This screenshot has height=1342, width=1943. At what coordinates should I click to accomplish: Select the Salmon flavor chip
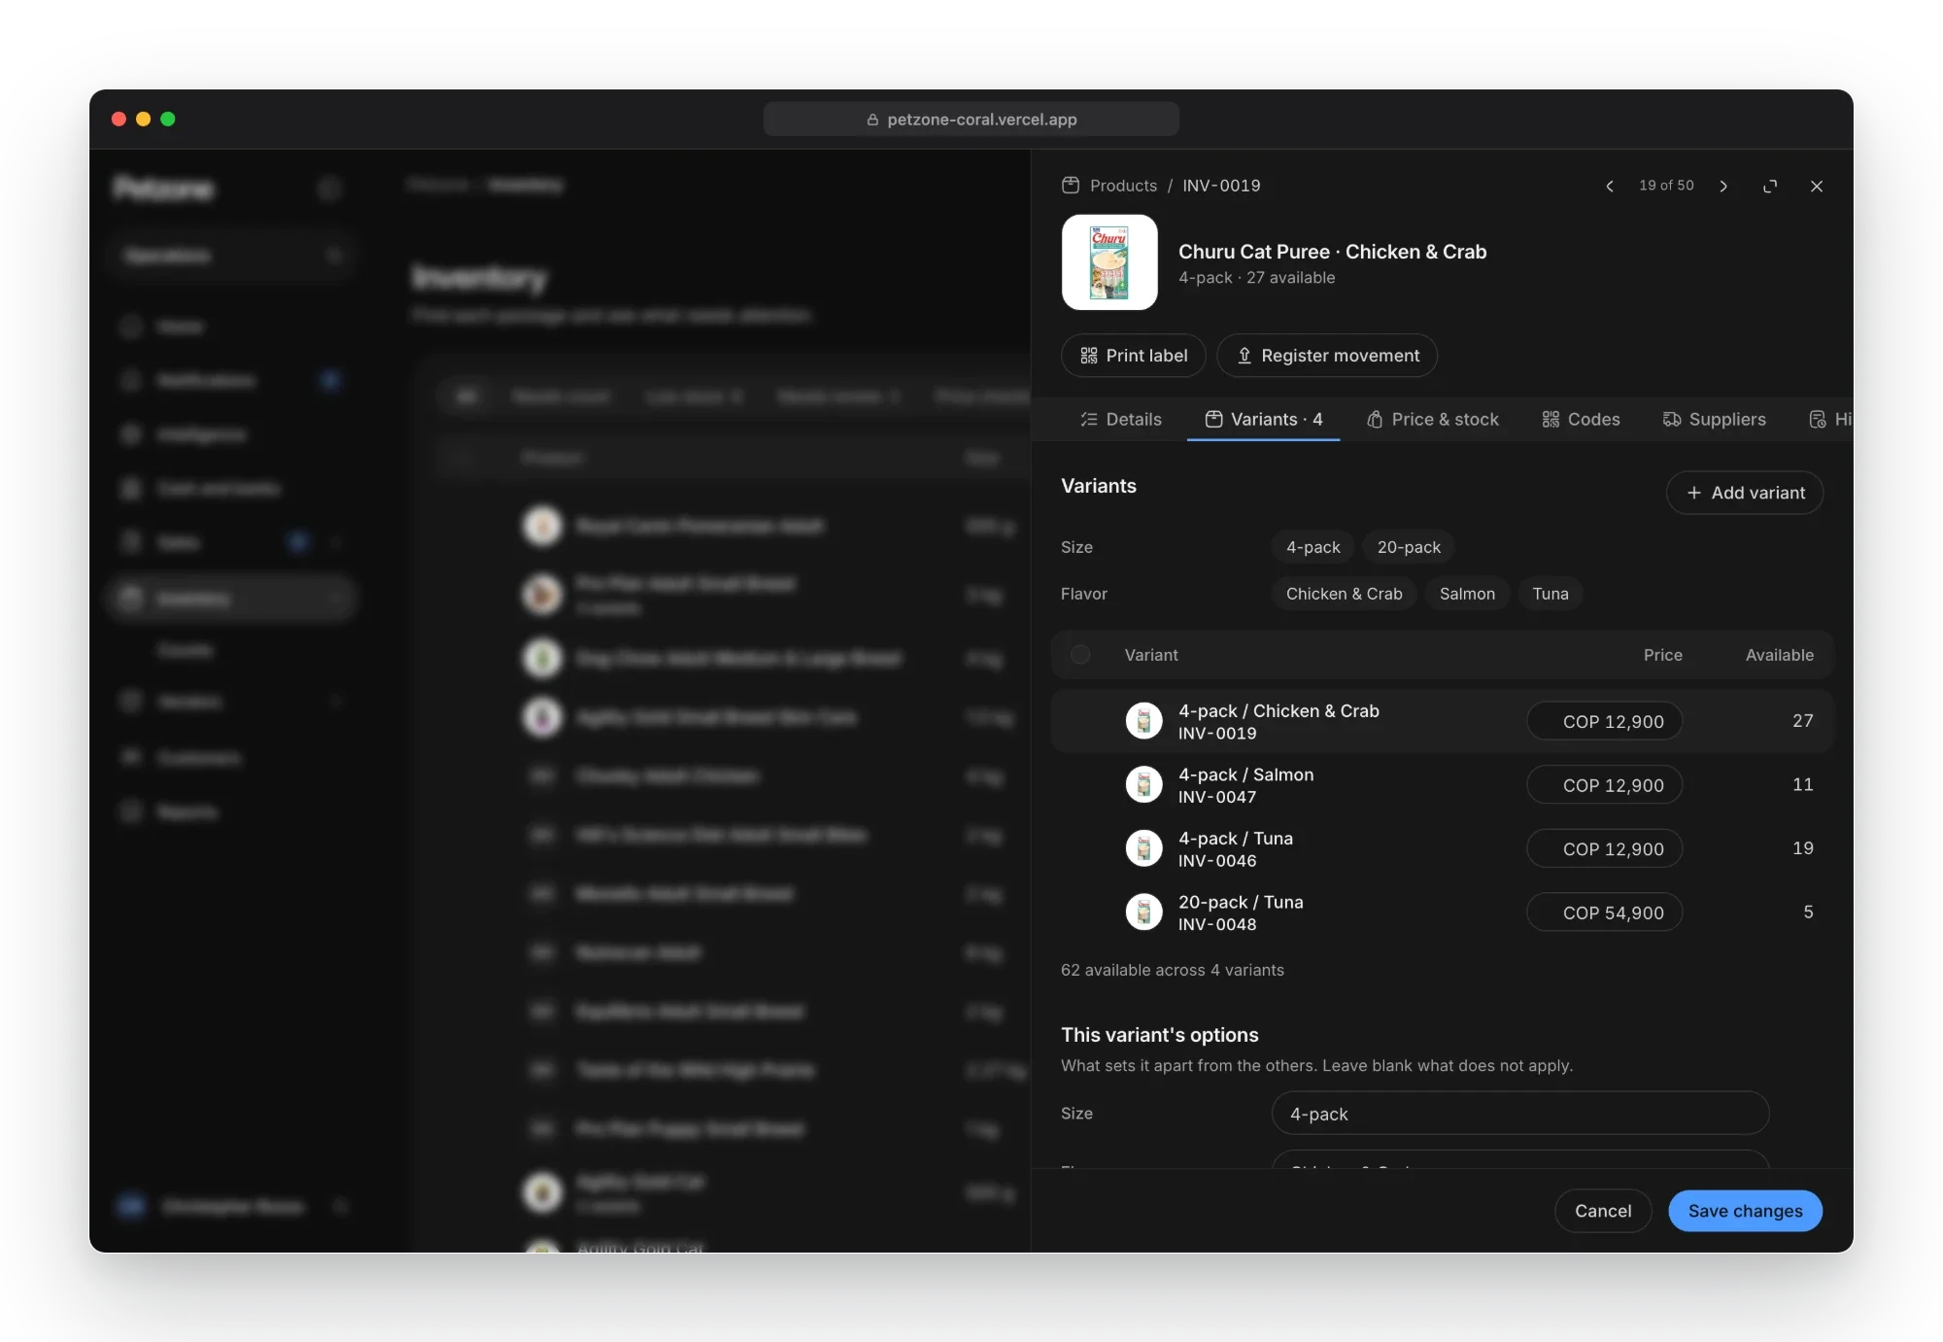[1467, 594]
